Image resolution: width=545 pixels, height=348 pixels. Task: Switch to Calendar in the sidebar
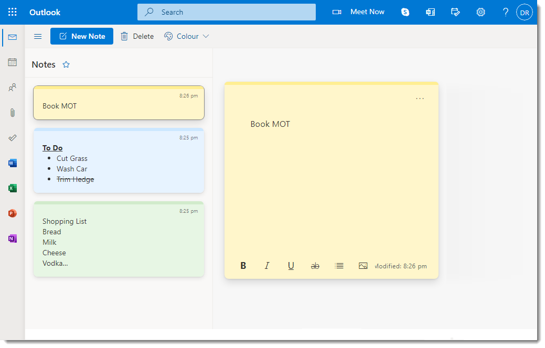coord(12,62)
